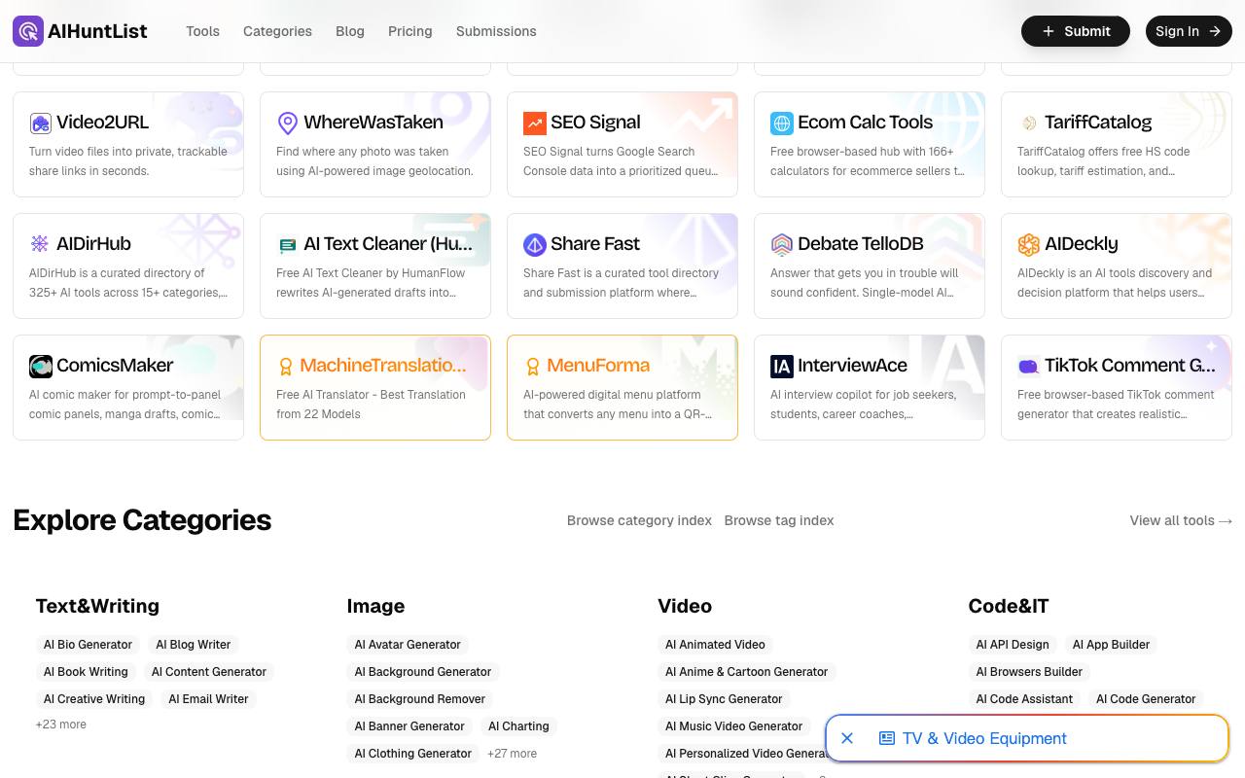1245x778 pixels.
Task: Select the AI Charting tag
Action: [518, 726]
